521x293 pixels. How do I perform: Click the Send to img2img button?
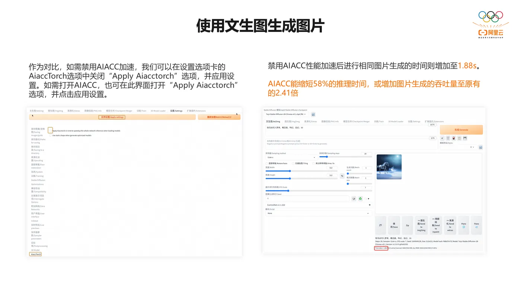[x=421, y=225]
